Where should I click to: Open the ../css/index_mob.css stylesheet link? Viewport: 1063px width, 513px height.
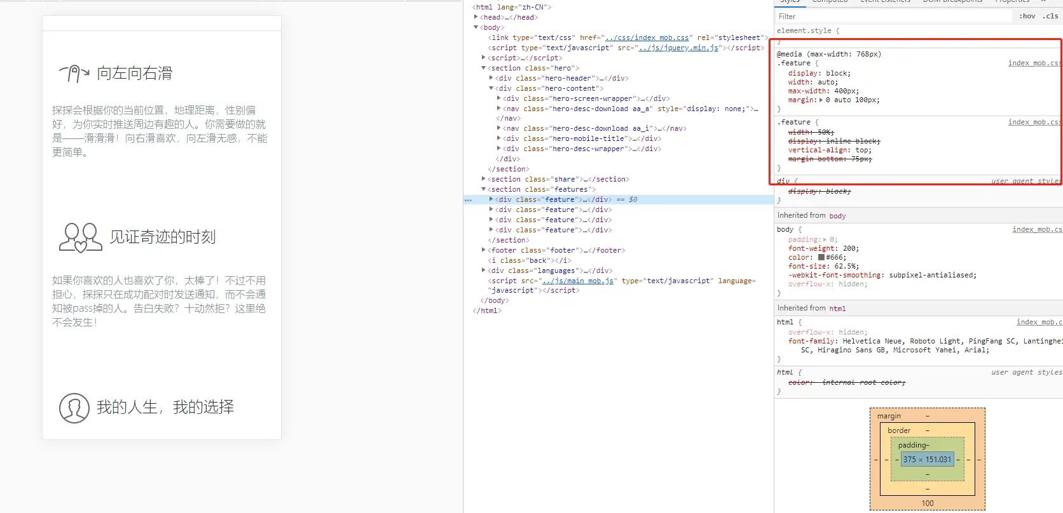click(x=647, y=37)
